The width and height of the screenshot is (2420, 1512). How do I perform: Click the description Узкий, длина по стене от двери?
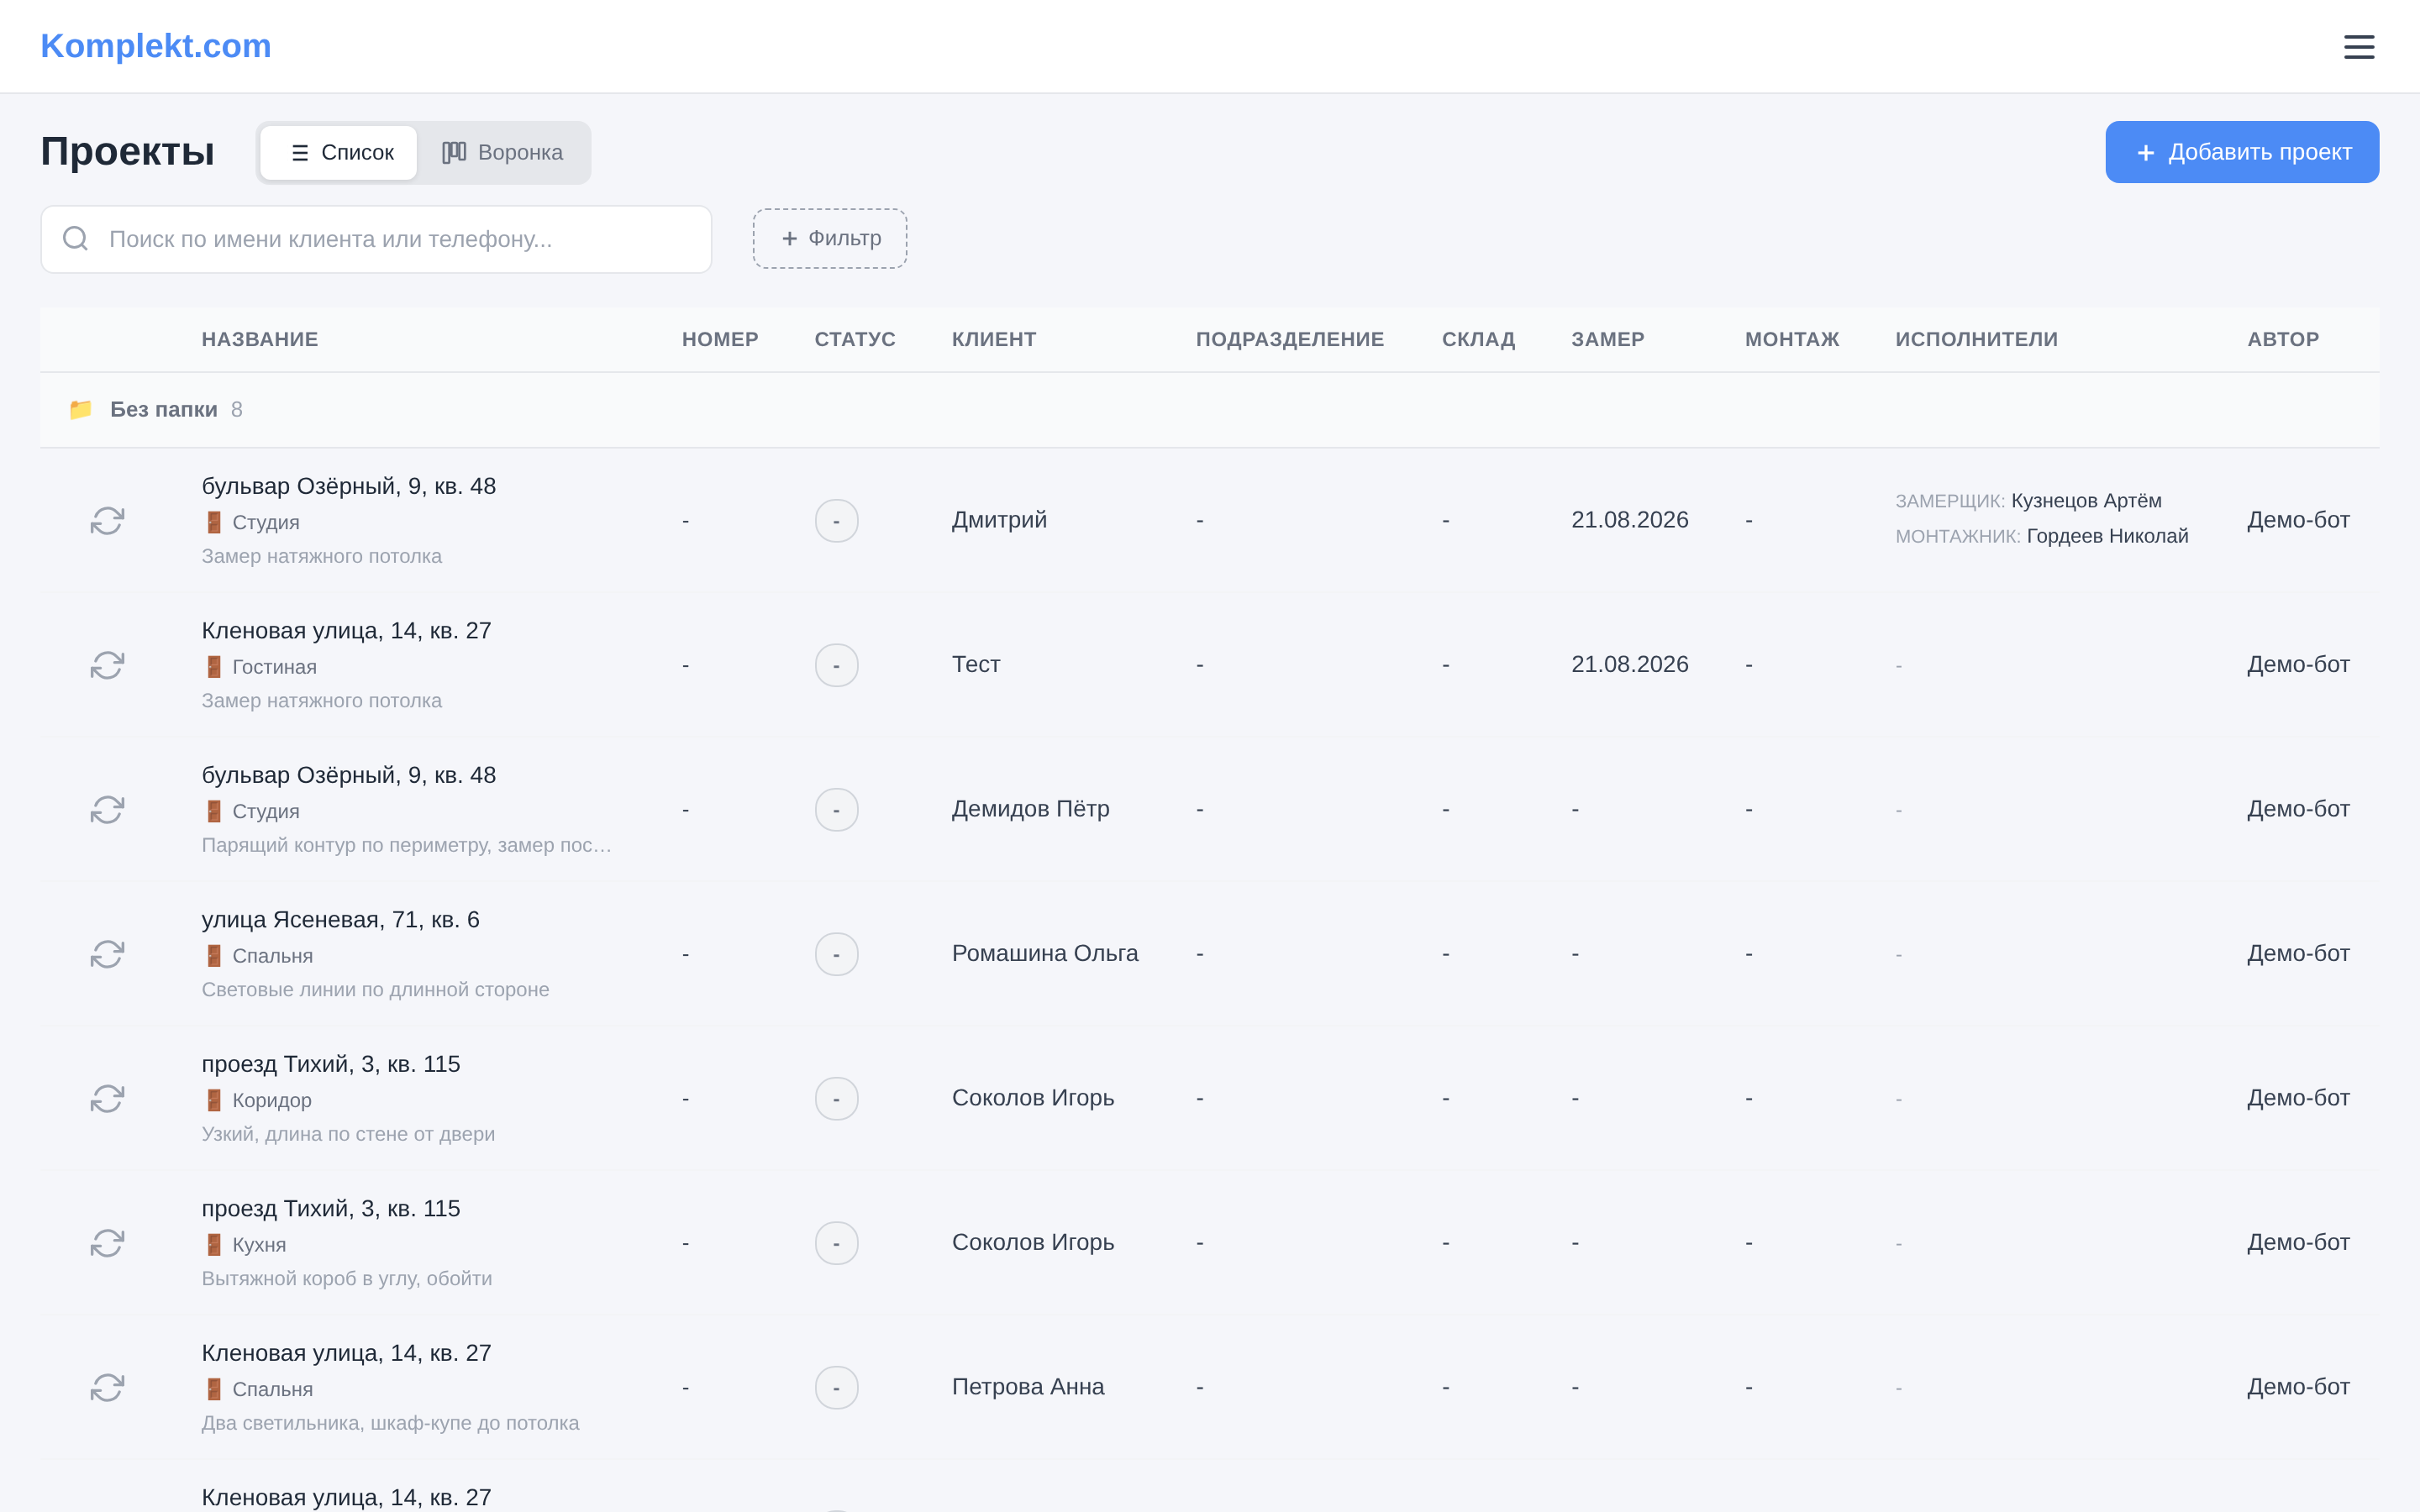coord(349,1134)
